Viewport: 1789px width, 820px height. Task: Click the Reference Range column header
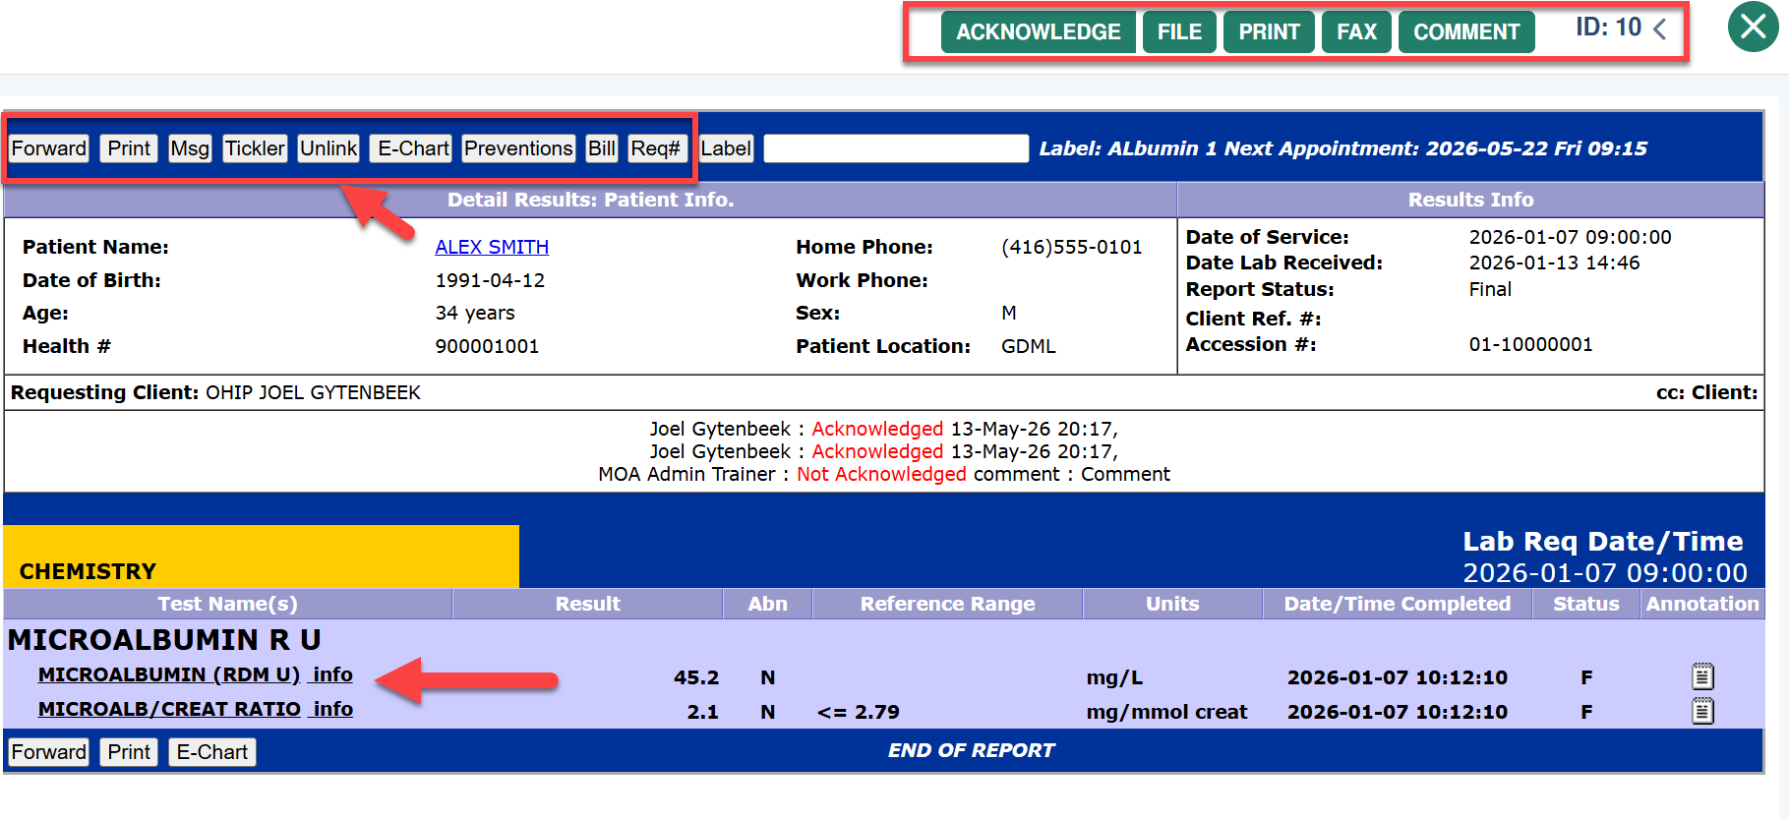[x=947, y=604]
